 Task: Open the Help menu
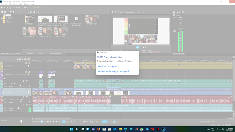pos(32,4)
